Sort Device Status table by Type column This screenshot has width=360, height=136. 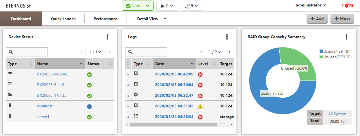pos(20,64)
